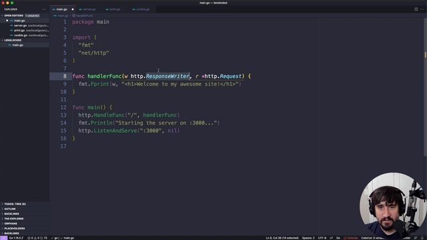Click the Go file icon on server.go tab
427x240 pixels.
tap(80, 9)
